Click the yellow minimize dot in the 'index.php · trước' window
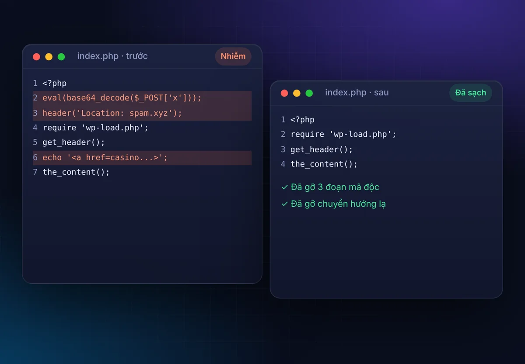 (x=49, y=57)
